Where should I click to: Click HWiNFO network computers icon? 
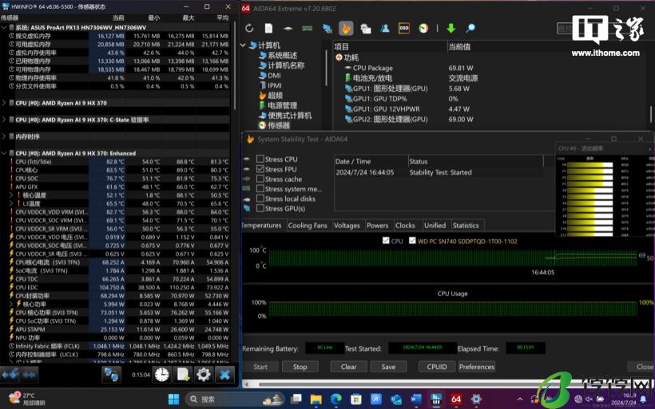click(x=111, y=375)
